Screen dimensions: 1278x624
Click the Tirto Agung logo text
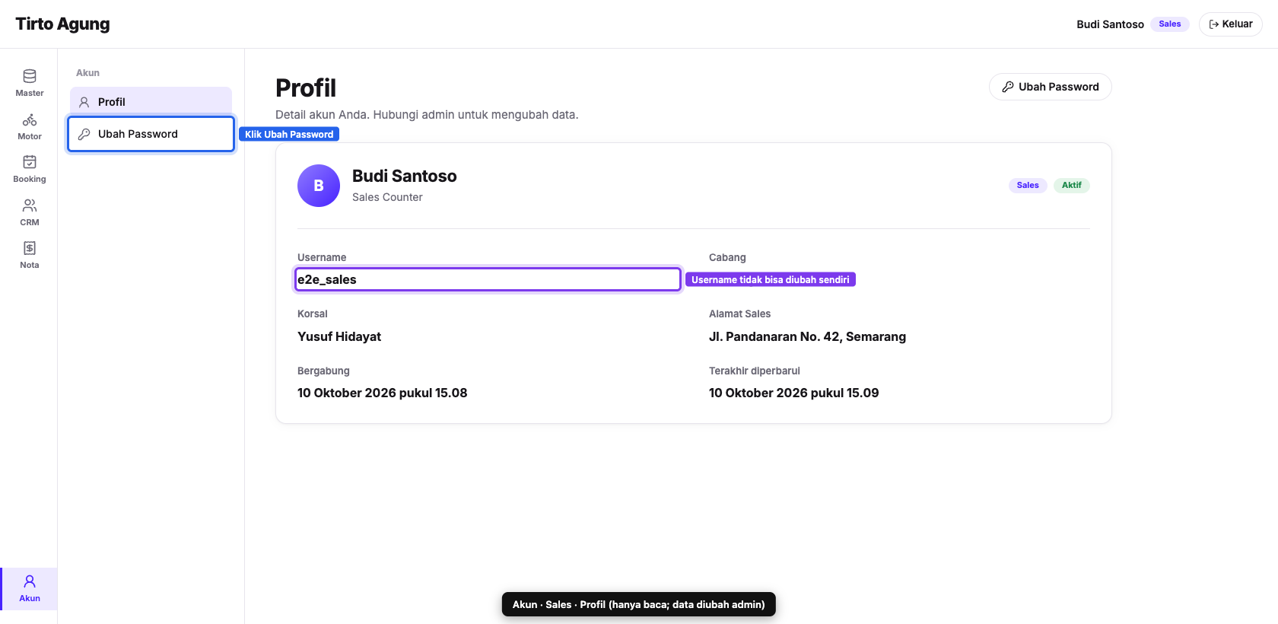point(62,24)
